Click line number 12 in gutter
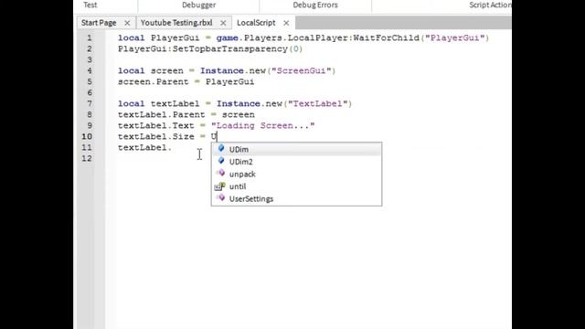The height and width of the screenshot is (329, 585). (x=87, y=158)
